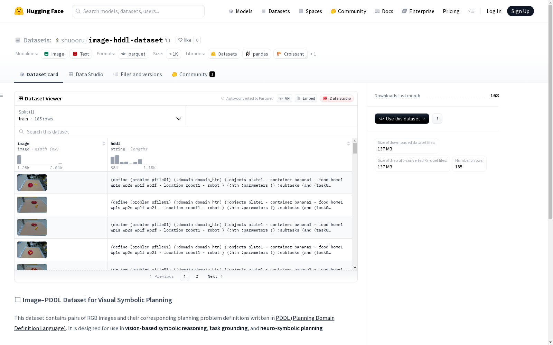Open the table of contents sidebar icon
Viewport: 553px width, 345px height.
click(2, 95)
